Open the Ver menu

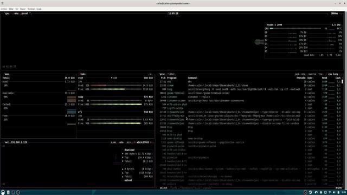coord(17,9)
